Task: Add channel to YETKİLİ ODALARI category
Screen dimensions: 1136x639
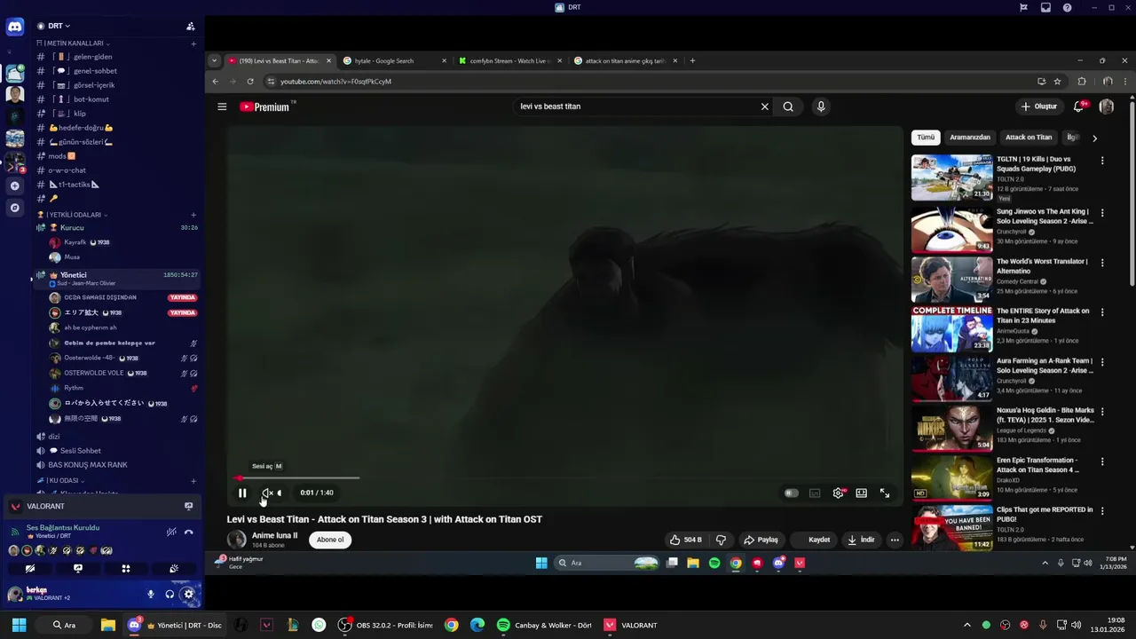Action: (193, 215)
